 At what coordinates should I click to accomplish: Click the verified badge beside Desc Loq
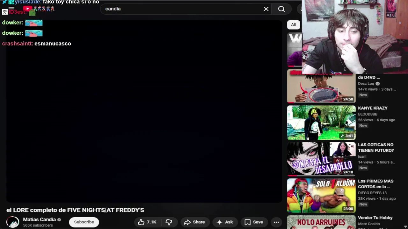(377, 84)
